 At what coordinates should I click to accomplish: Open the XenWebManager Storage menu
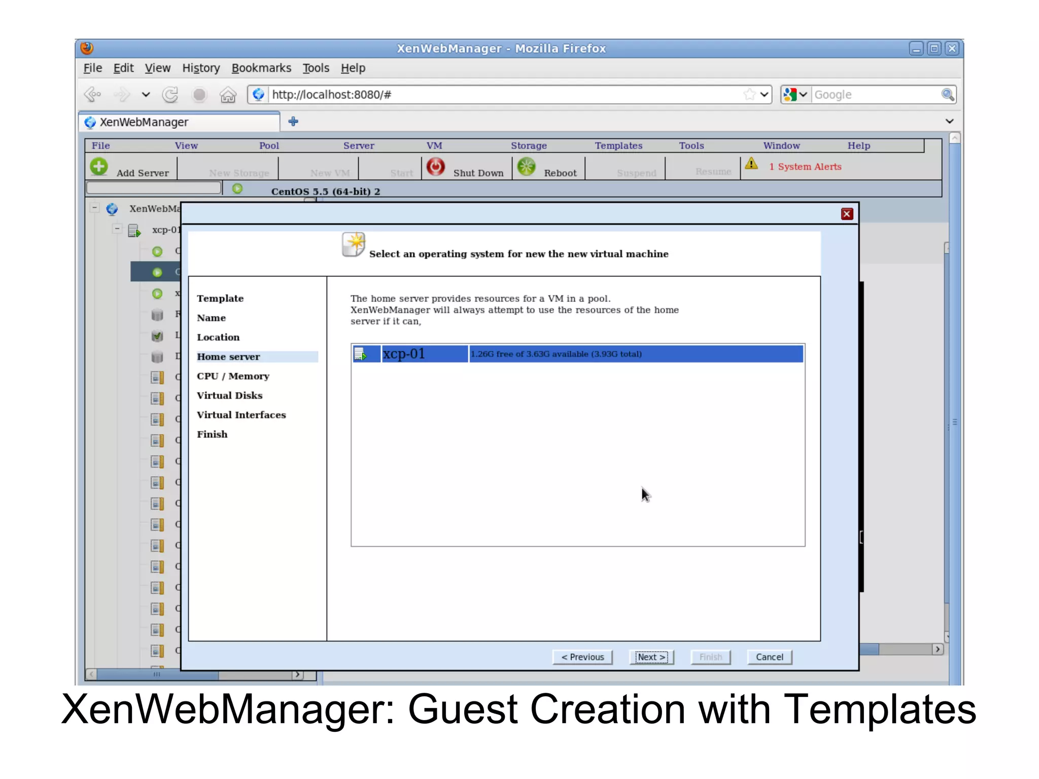(529, 146)
